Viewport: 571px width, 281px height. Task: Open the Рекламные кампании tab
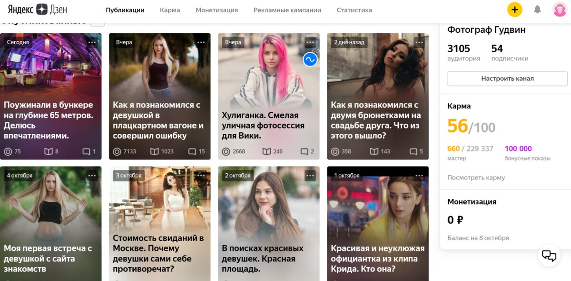(x=287, y=10)
